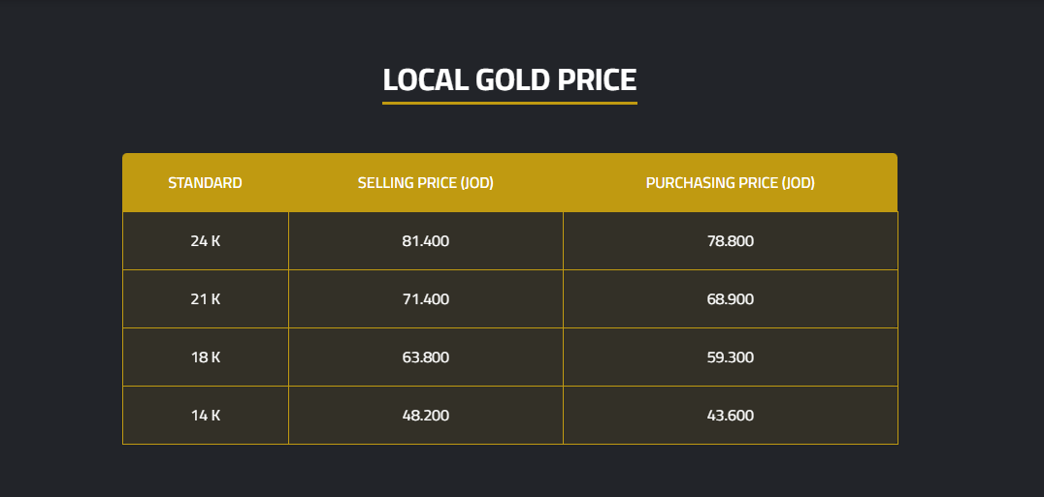Click the 78.800 purchasing price value

(730, 241)
